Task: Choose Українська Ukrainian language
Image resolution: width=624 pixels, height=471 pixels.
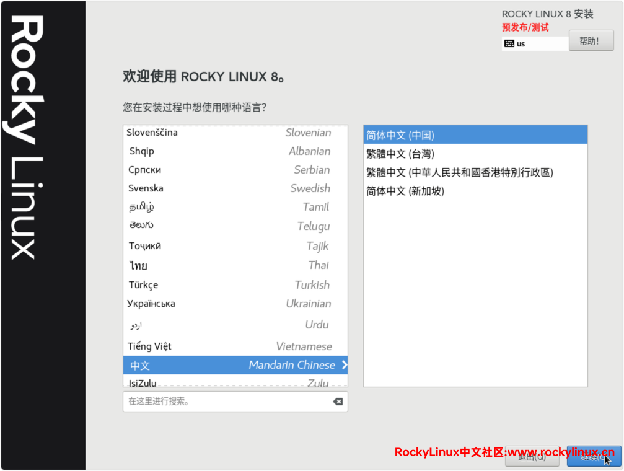Action: coord(235,304)
